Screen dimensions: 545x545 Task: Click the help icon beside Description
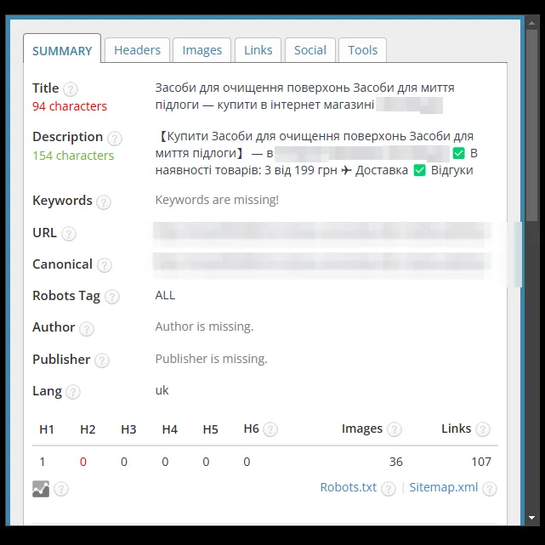tap(114, 138)
